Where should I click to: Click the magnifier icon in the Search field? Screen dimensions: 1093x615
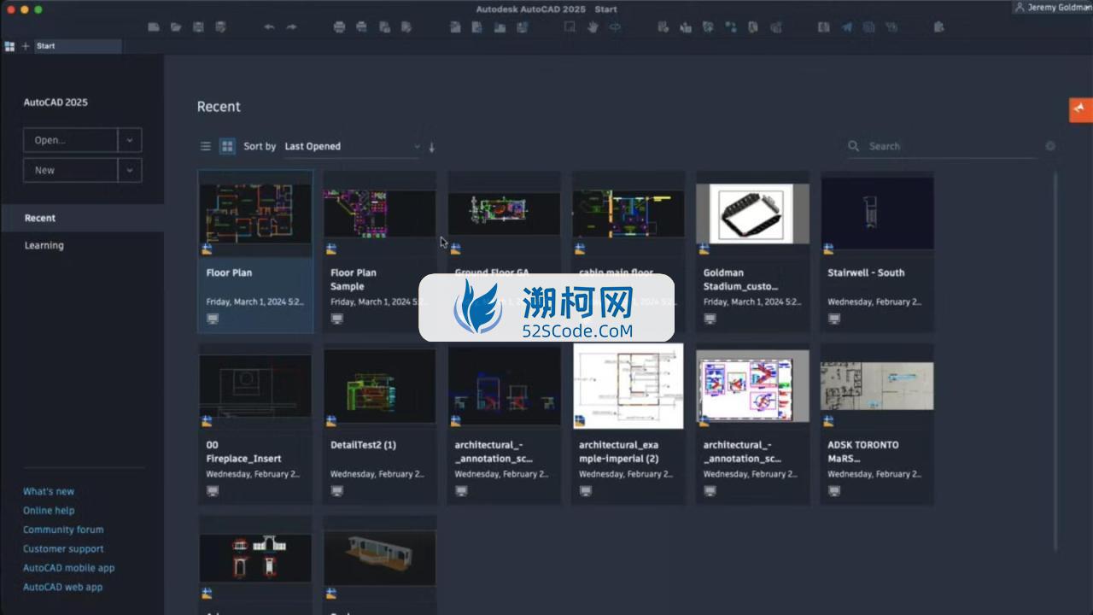pyautogui.click(x=853, y=146)
